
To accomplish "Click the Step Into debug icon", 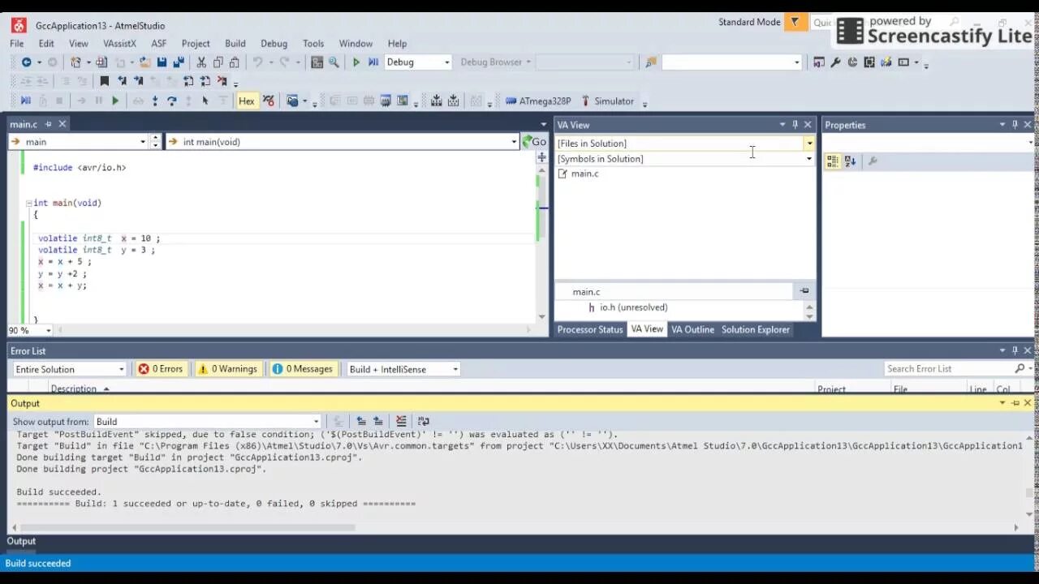I will tap(155, 101).
